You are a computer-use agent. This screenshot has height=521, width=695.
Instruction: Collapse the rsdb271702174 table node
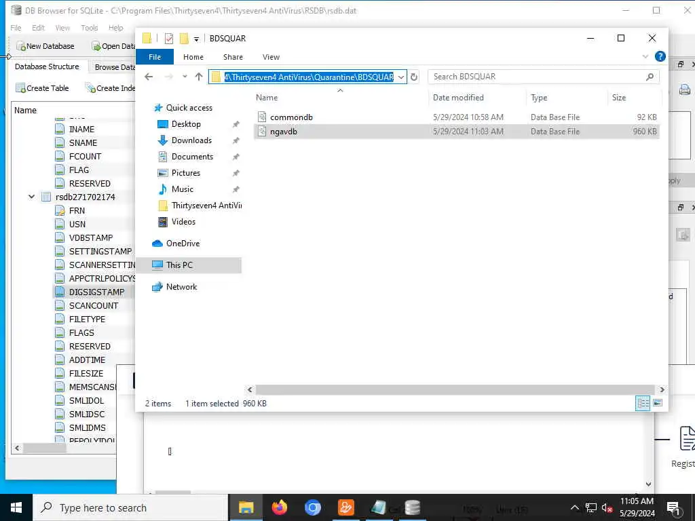[x=31, y=197]
